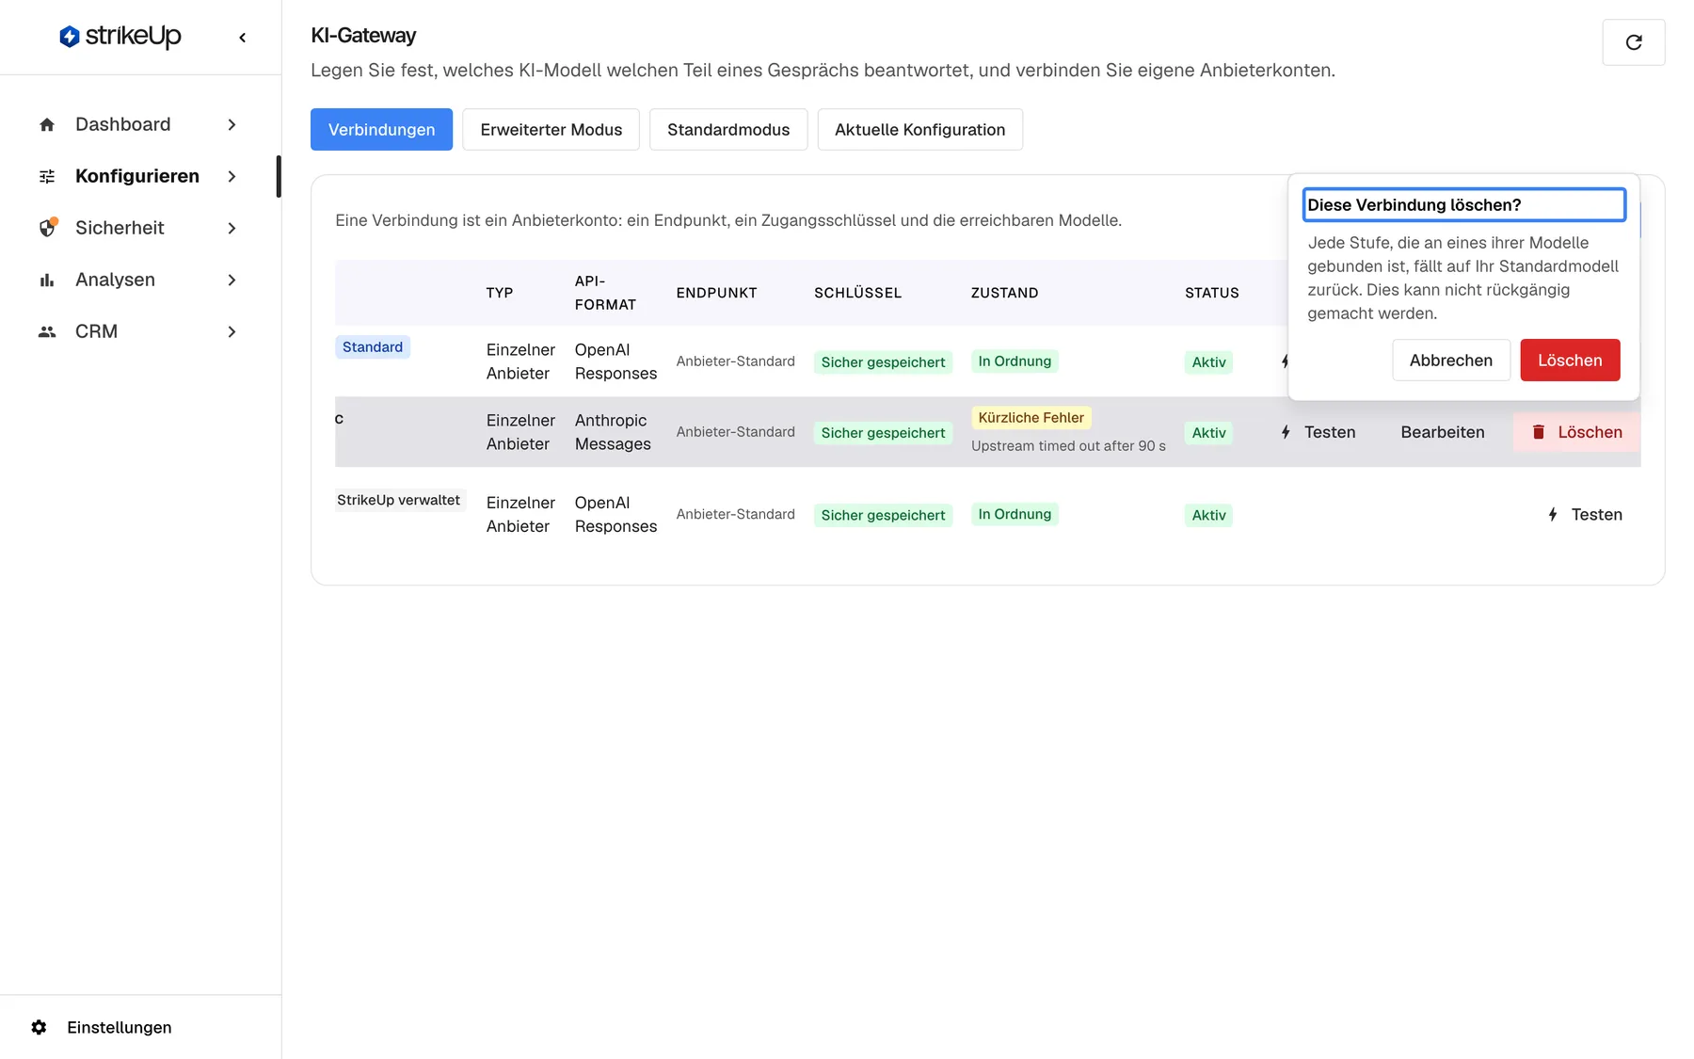Click the bolt icon in the StrikeUp verwaltet row
Screen dimensions: 1694x1059
coord(1553,514)
